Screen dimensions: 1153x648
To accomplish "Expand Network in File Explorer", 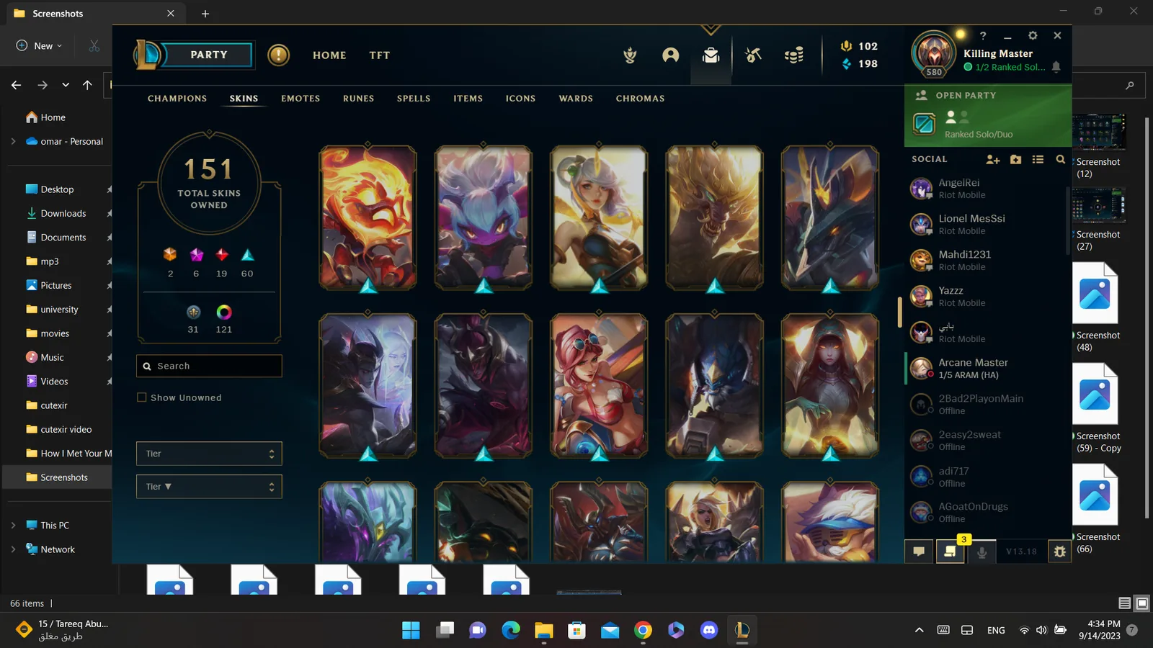I will click(x=13, y=549).
